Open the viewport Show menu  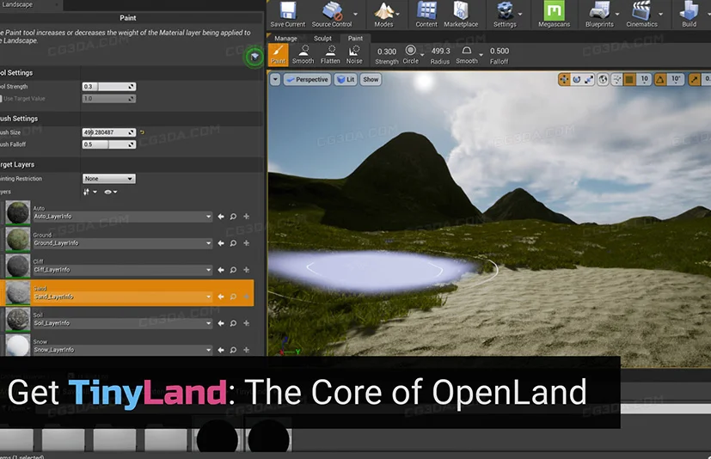pos(371,79)
